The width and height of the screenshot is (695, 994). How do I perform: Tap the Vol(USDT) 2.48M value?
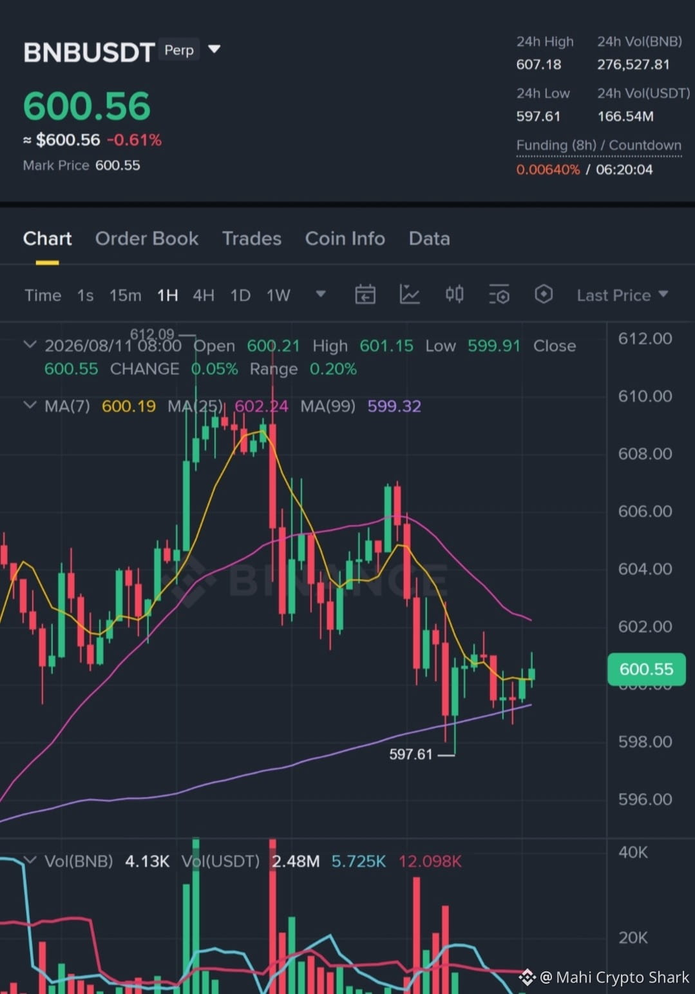click(296, 861)
